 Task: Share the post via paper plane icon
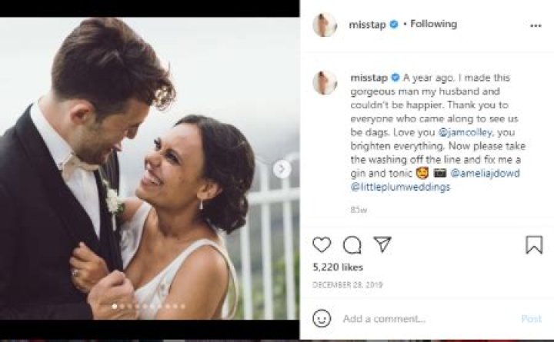coord(382,245)
